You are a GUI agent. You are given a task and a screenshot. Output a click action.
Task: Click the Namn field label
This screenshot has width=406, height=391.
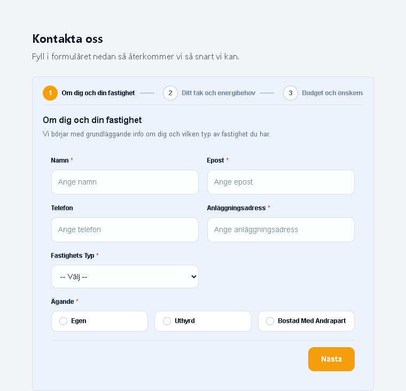(x=60, y=160)
